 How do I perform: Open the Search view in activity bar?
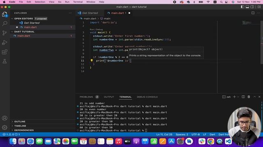(5, 24)
